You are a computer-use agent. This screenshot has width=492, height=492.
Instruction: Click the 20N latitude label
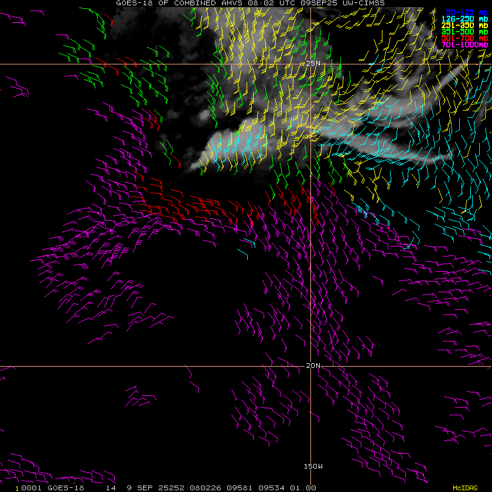[x=313, y=365]
